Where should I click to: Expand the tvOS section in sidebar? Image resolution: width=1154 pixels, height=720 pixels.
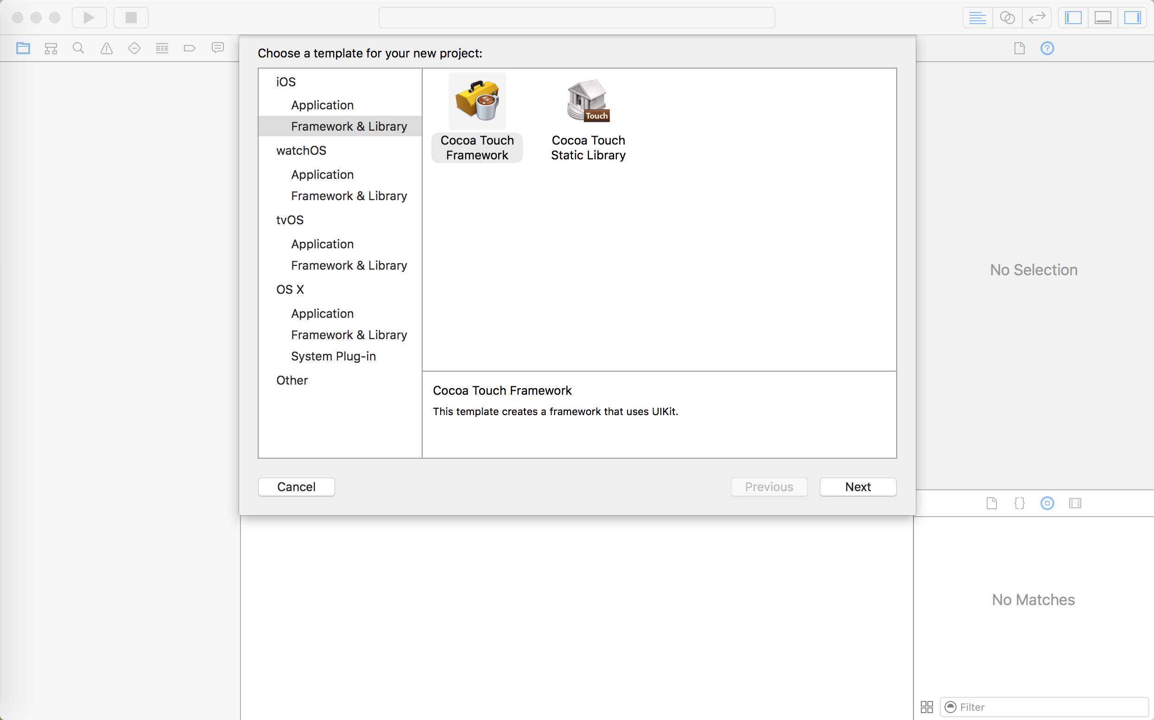[x=290, y=220]
